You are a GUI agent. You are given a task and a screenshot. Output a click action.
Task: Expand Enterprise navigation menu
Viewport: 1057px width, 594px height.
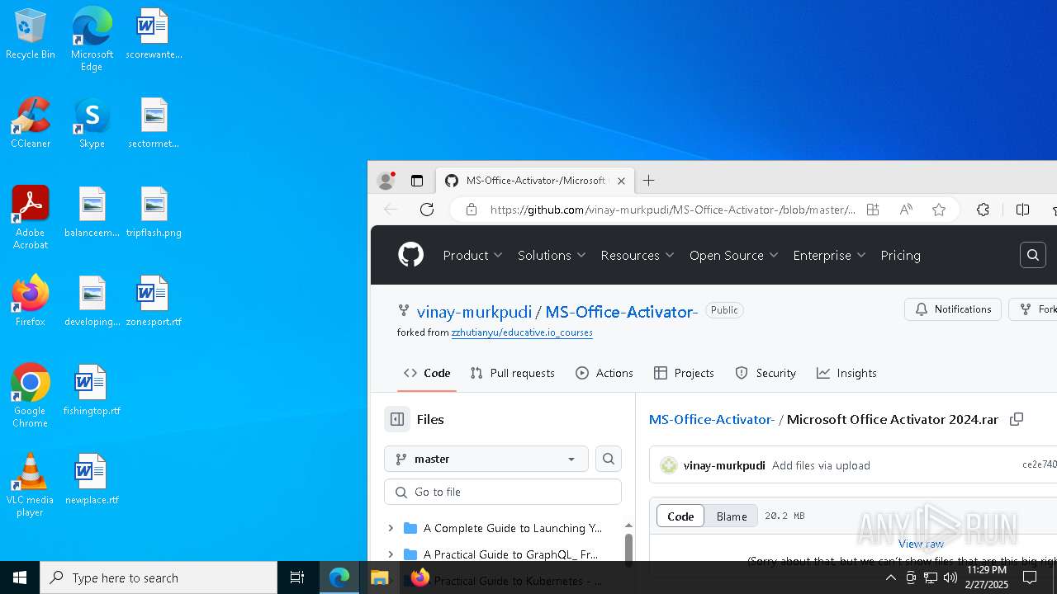tap(829, 256)
